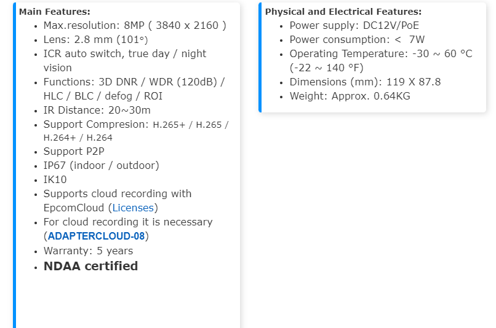Viewport: 496px width, 328px height.
Task: Click the Functions 3D DNR / WDR line
Action: 134,82
